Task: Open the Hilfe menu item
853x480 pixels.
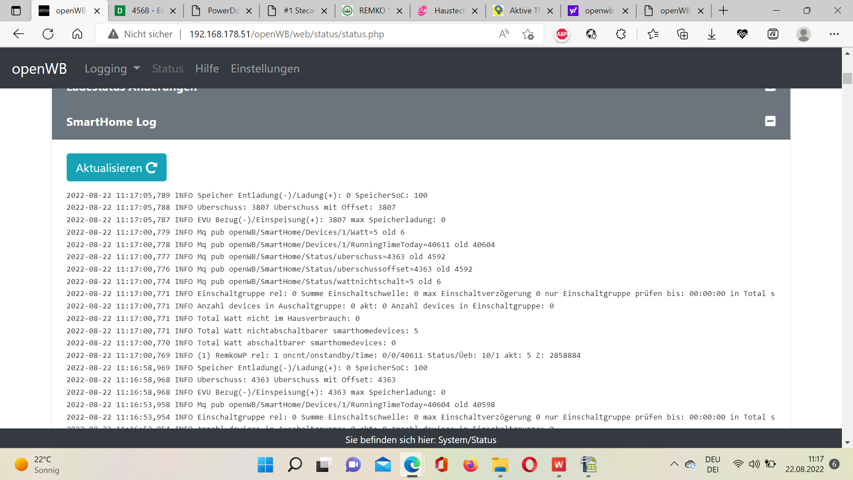Action: point(207,68)
